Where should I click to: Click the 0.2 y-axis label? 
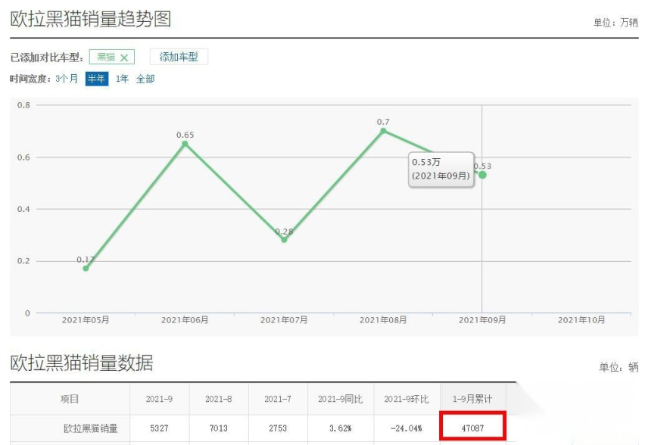click(x=23, y=261)
